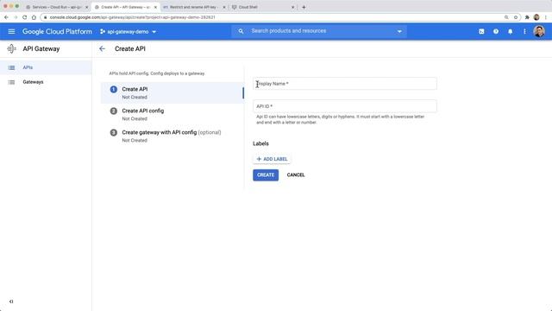Click the ADD LABEL button
552x311 pixels.
click(x=272, y=159)
